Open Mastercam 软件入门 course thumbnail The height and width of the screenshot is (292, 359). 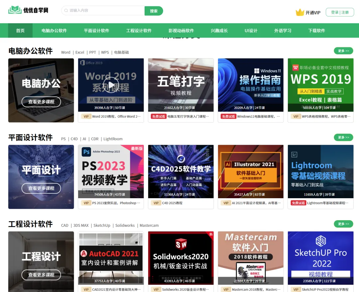pos(251,258)
